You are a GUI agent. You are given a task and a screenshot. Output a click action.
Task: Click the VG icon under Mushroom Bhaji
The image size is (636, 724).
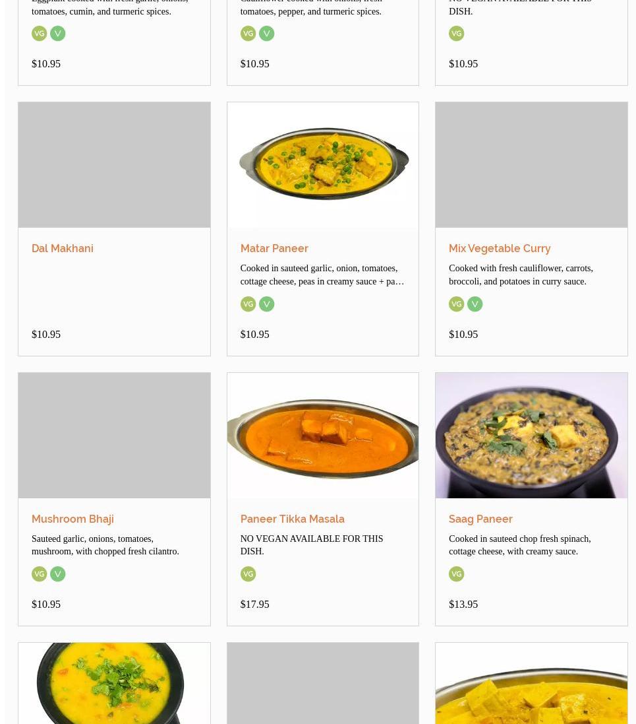point(40,574)
